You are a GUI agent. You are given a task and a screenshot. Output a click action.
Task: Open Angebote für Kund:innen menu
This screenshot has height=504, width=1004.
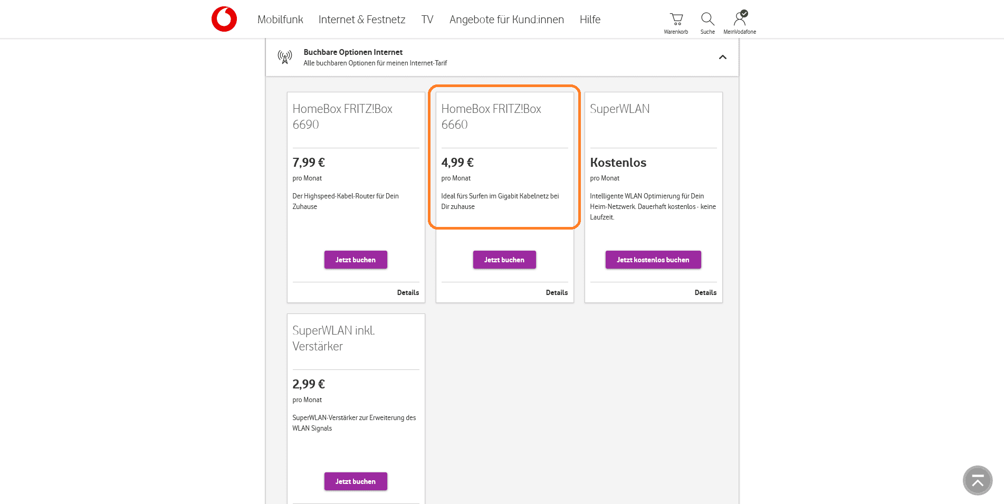(506, 20)
